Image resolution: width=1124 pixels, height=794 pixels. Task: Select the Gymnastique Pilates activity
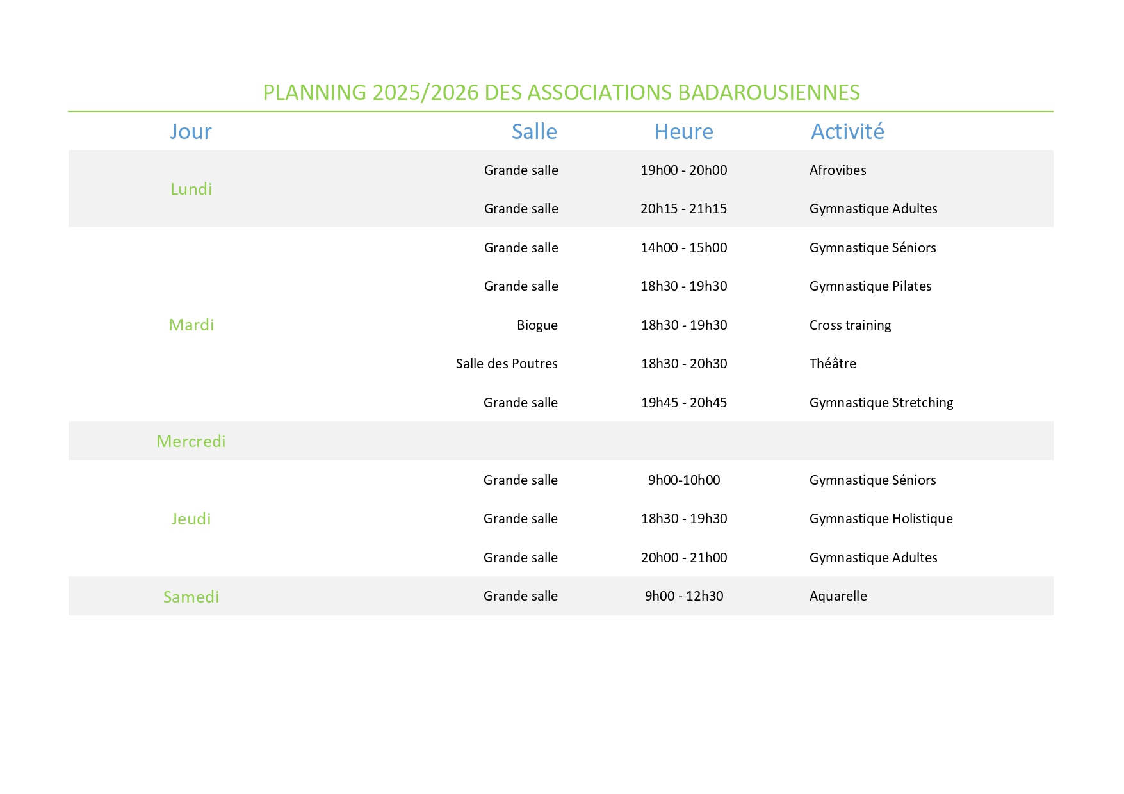pos(870,286)
